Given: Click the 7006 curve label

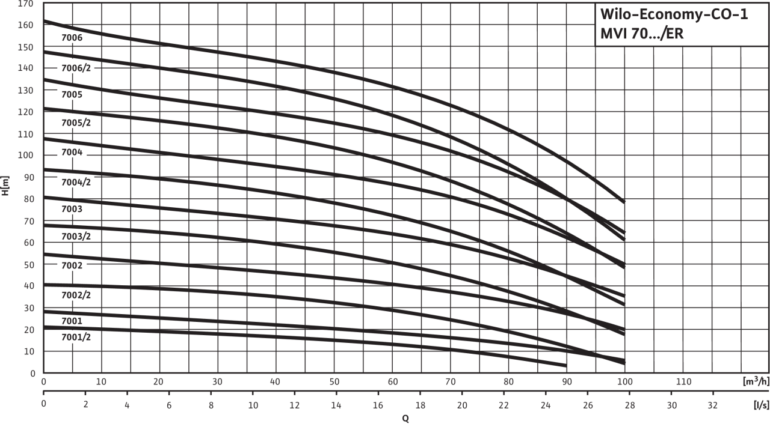Looking at the screenshot, I should click(72, 37).
